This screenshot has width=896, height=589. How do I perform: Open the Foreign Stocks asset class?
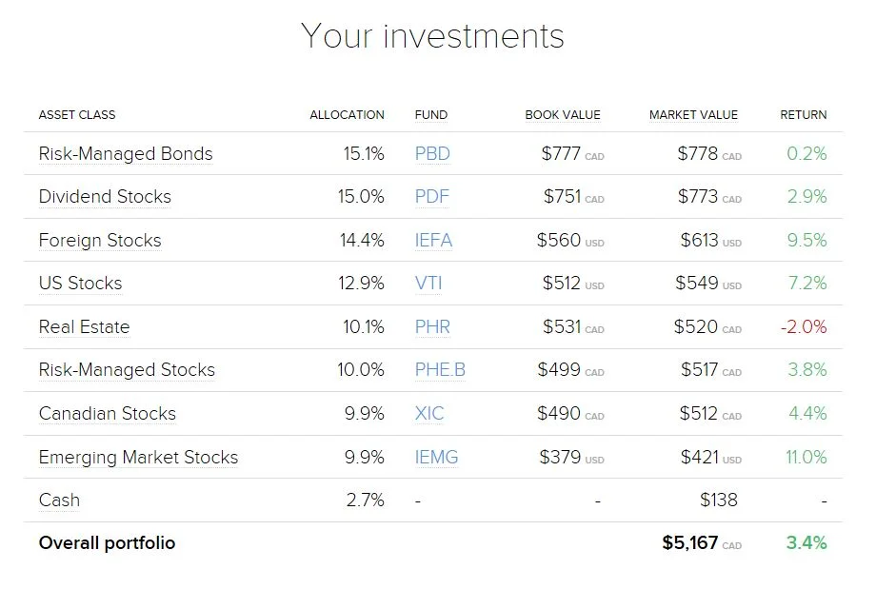(100, 241)
